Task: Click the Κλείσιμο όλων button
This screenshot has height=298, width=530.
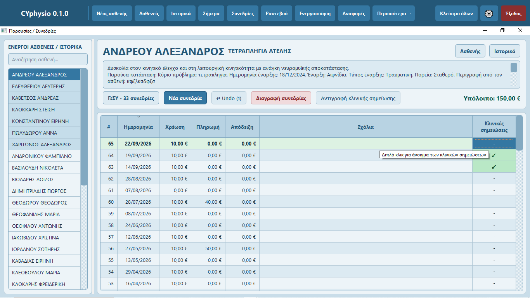Action: pos(456,13)
